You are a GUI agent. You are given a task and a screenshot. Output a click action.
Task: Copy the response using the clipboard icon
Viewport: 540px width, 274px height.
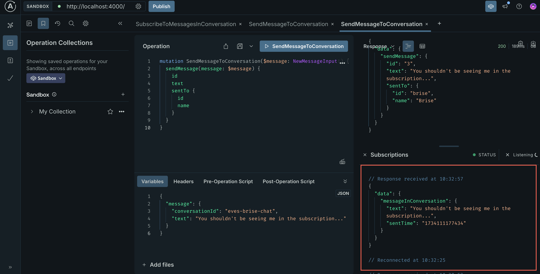click(520, 44)
